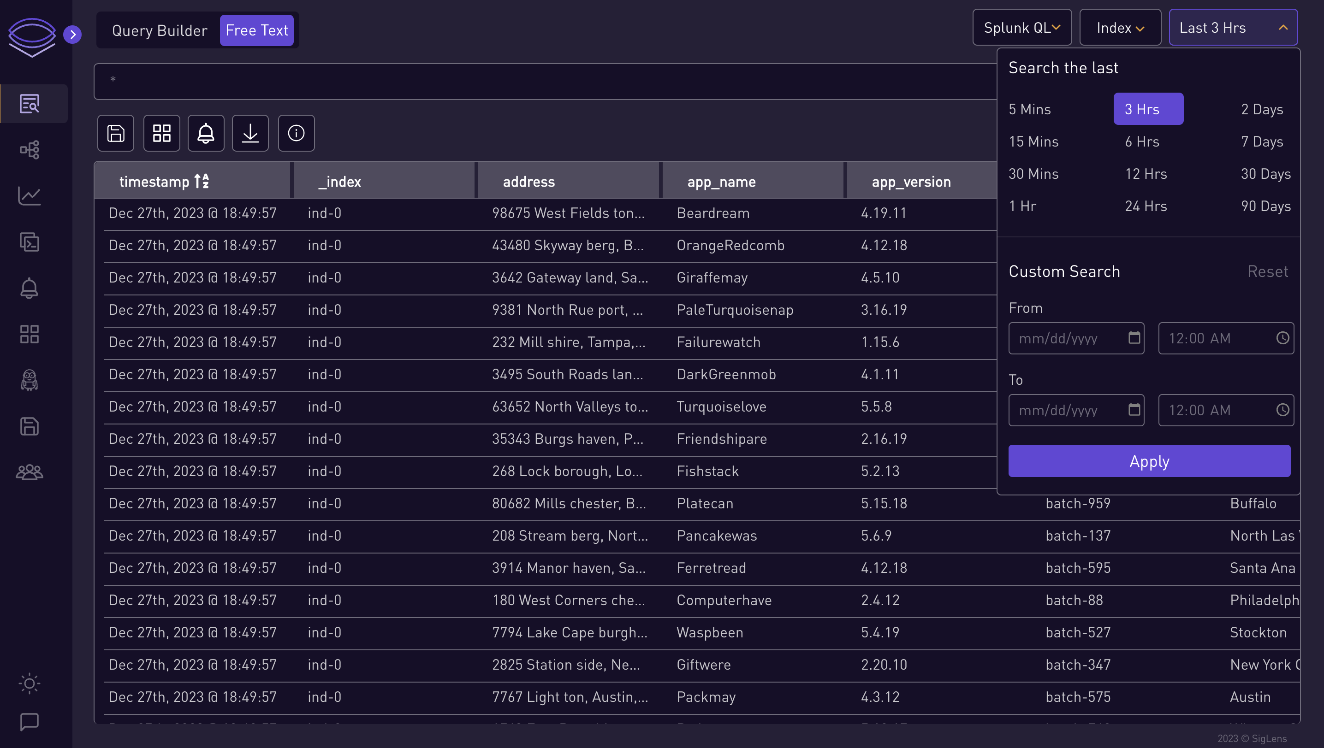The height and width of the screenshot is (748, 1324).
Task: Expand the Splunk QL language dropdown
Action: pyautogui.click(x=1021, y=28)
